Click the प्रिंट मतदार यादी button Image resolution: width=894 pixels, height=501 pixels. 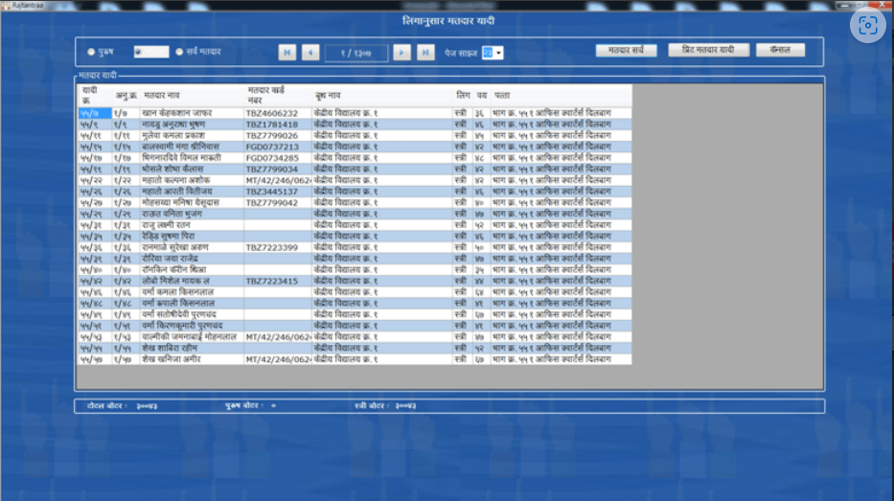pyautogui.click(x=708, y=50)
